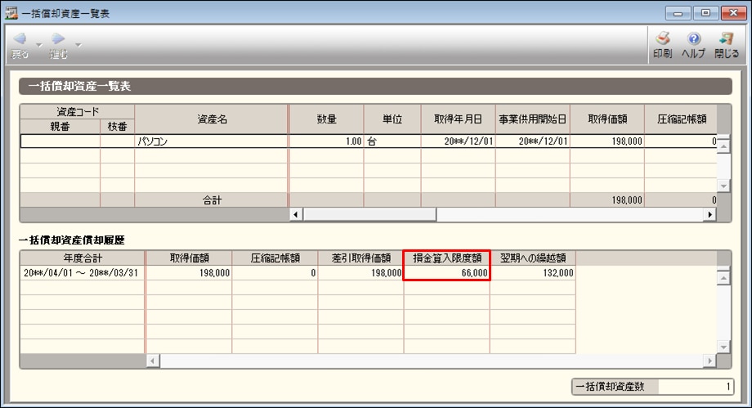This screenshot has width=752, height=408.
Task: Expand dropdown arrow next to 進む
Action: point(78,44)
